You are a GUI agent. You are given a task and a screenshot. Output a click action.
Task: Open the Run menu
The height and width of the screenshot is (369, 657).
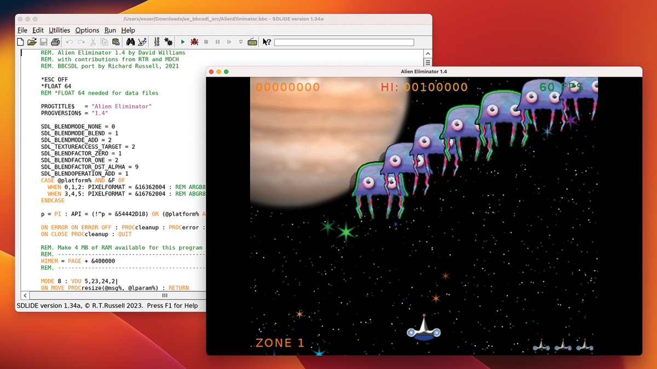click(x=110, y=30)
